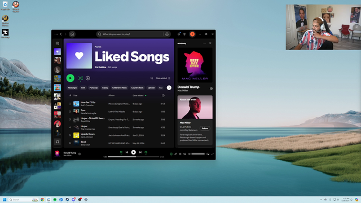Select the Country Rock filter chip
Screen dimensions: 361x203
tap(137, 88)
